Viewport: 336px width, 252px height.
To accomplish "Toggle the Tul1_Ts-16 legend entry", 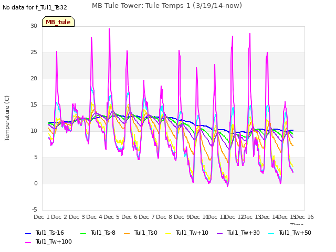I will pyautogui.click(x=45, y=233).
